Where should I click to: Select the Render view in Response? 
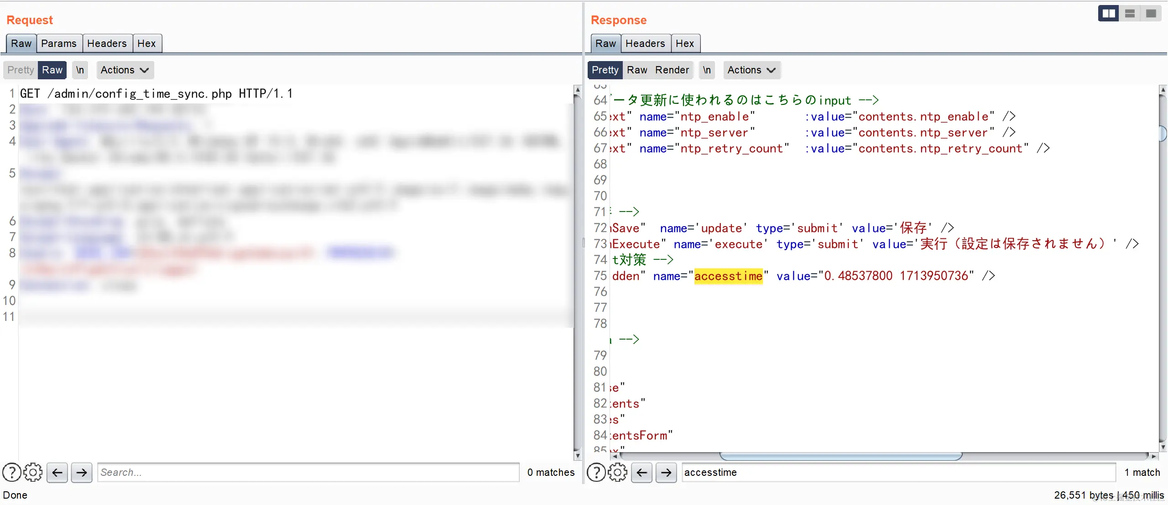point(672,70)
